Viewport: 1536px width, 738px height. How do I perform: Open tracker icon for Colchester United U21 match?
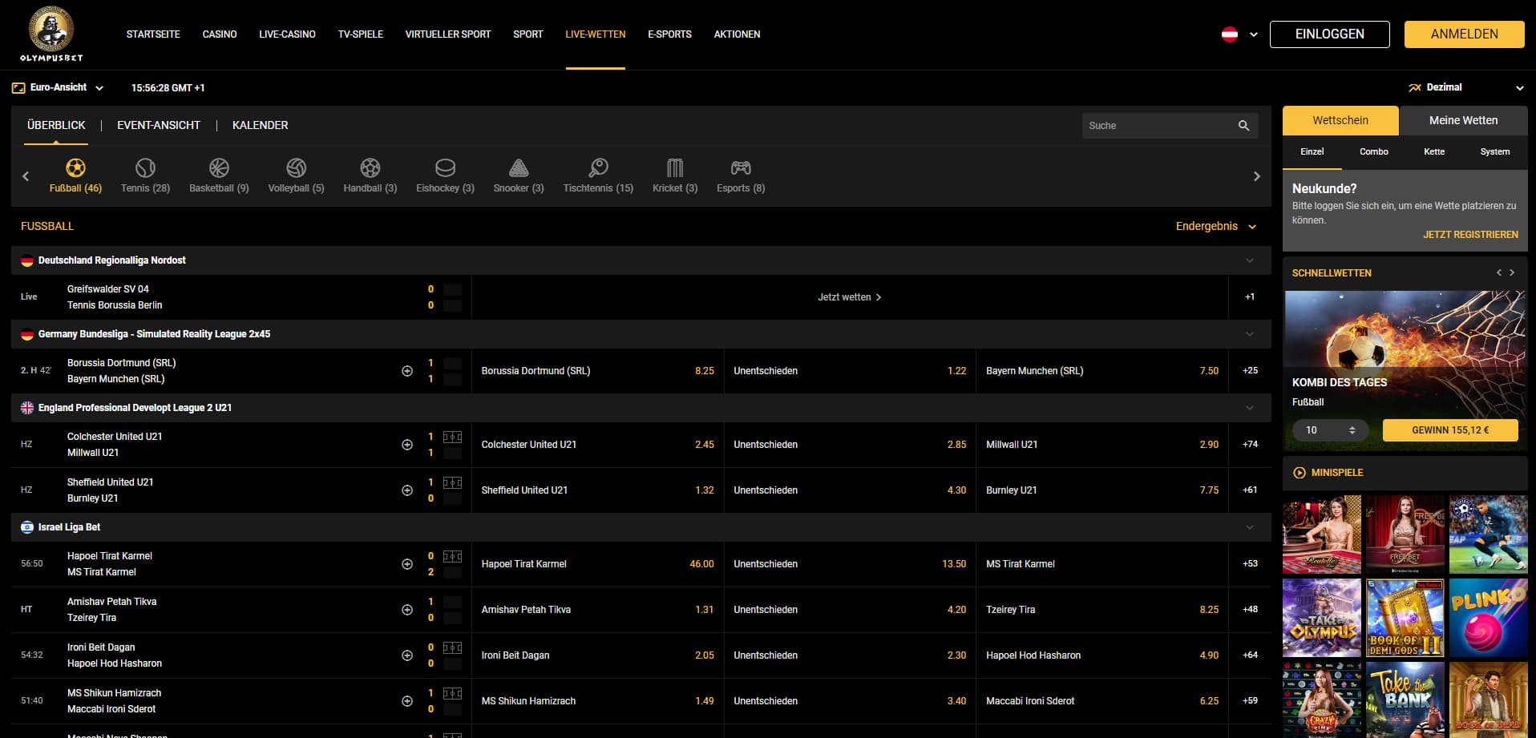pos(407,445)
